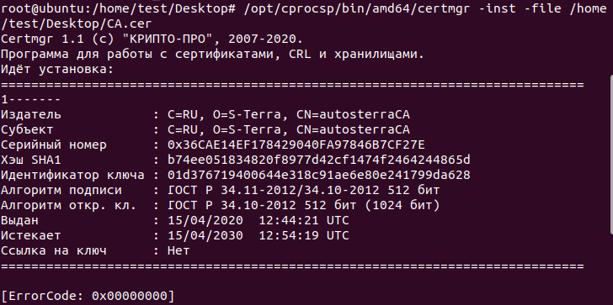
Task: Click the serial number value 0x36CAE14EF...
Action: (x=296, y=145)
